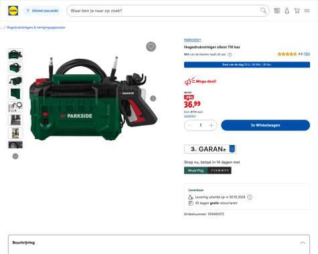Open the PARKSIDE brand link
Screen dimensions: 318x254
(192, 40)
